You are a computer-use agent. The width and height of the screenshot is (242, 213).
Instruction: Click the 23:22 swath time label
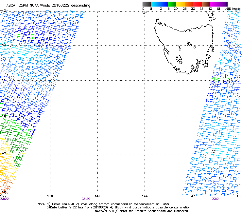[4, 199]
